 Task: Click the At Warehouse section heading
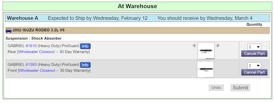pyautogui.click(x=137, y=6)
